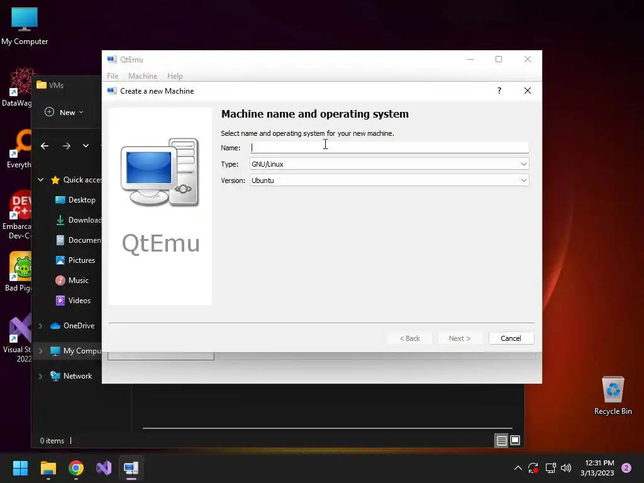Expand OneDrive in Explorer sidebar
Viewport: 644px width, 483px height.
(x=41, y=326)
